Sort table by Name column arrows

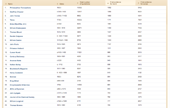tap(6, 4)
